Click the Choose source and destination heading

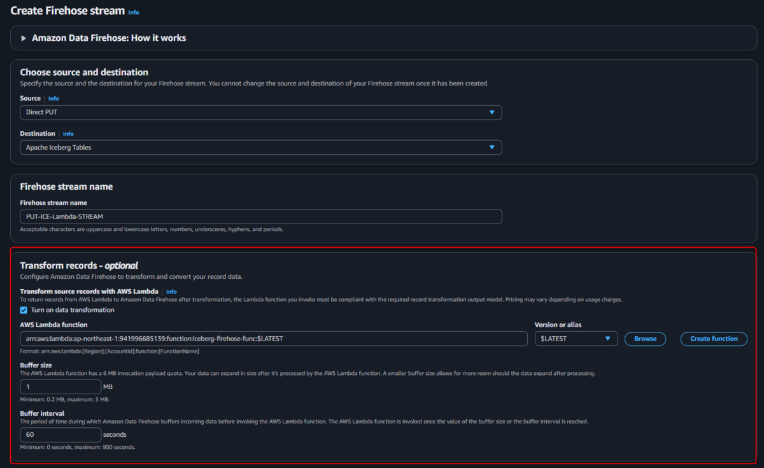84,73
